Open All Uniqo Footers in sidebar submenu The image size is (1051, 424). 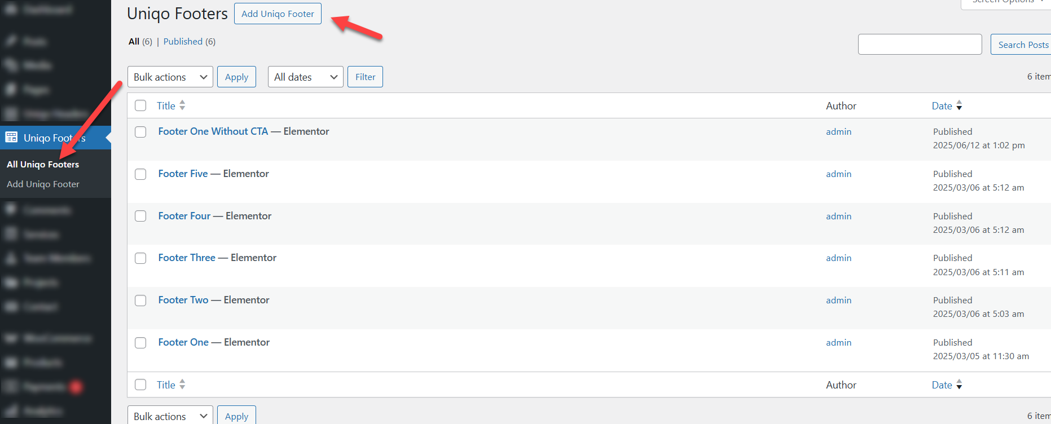click(x=43, y=165)
